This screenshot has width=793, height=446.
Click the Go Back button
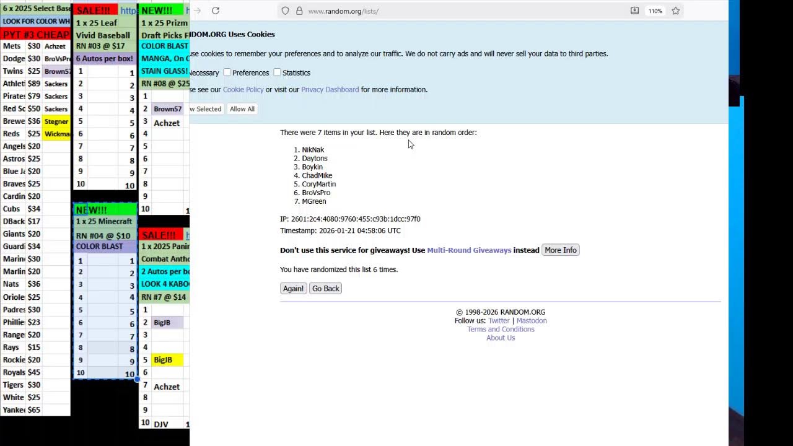pos(325,289)
